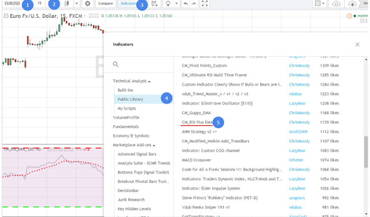Image resolution: width=370 pixels, height=217 pixels.
Task: Add the CM_RSI Plus EMA indicator
Action: 197,122
